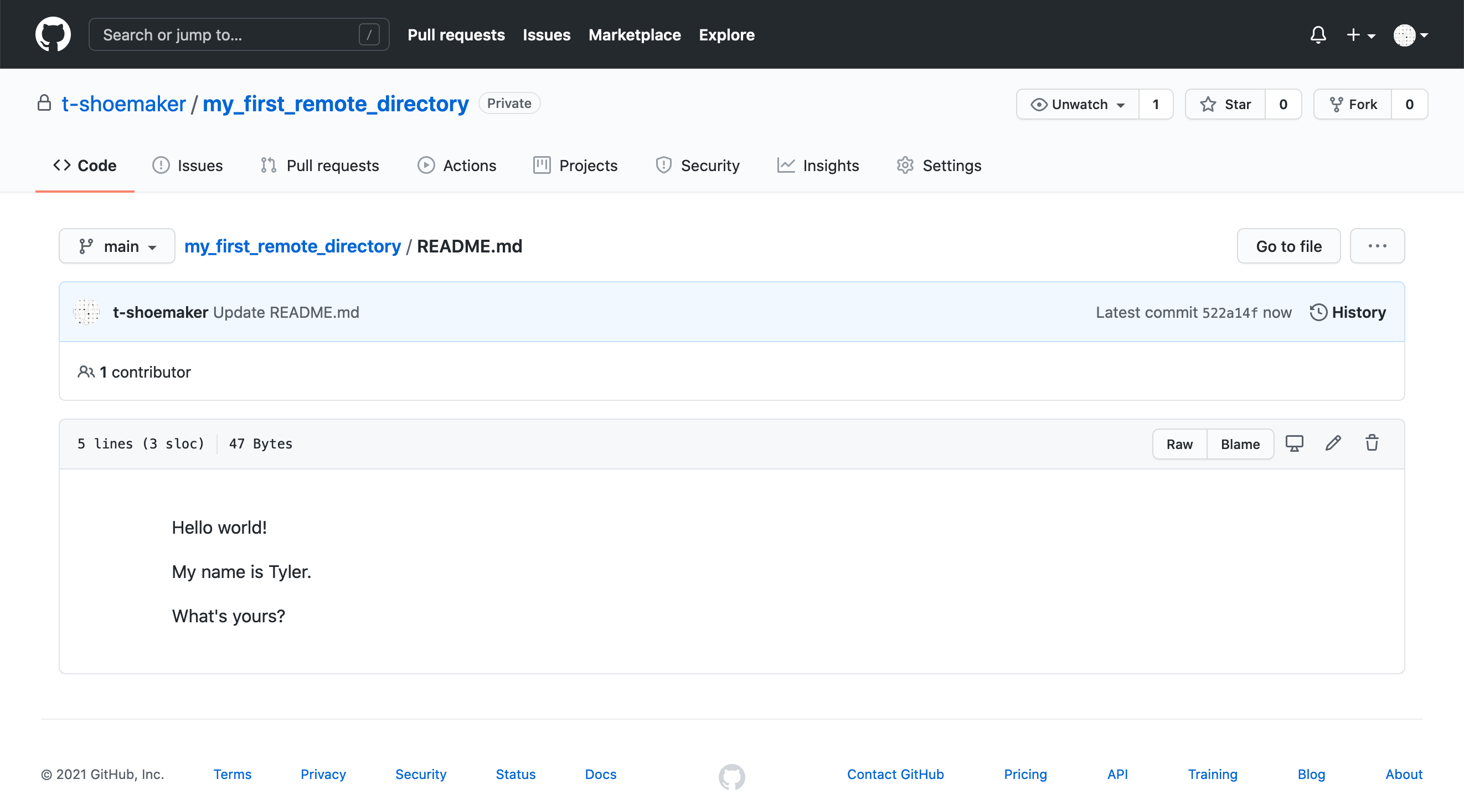View Raw file contents
This screenshot has width=1464, height=805.
[x=1179, y=443]
